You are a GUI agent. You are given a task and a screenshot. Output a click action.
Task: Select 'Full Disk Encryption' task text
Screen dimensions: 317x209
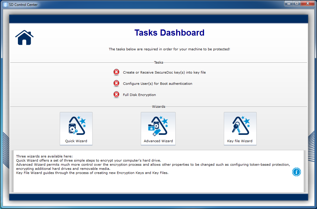coord(139,95)
